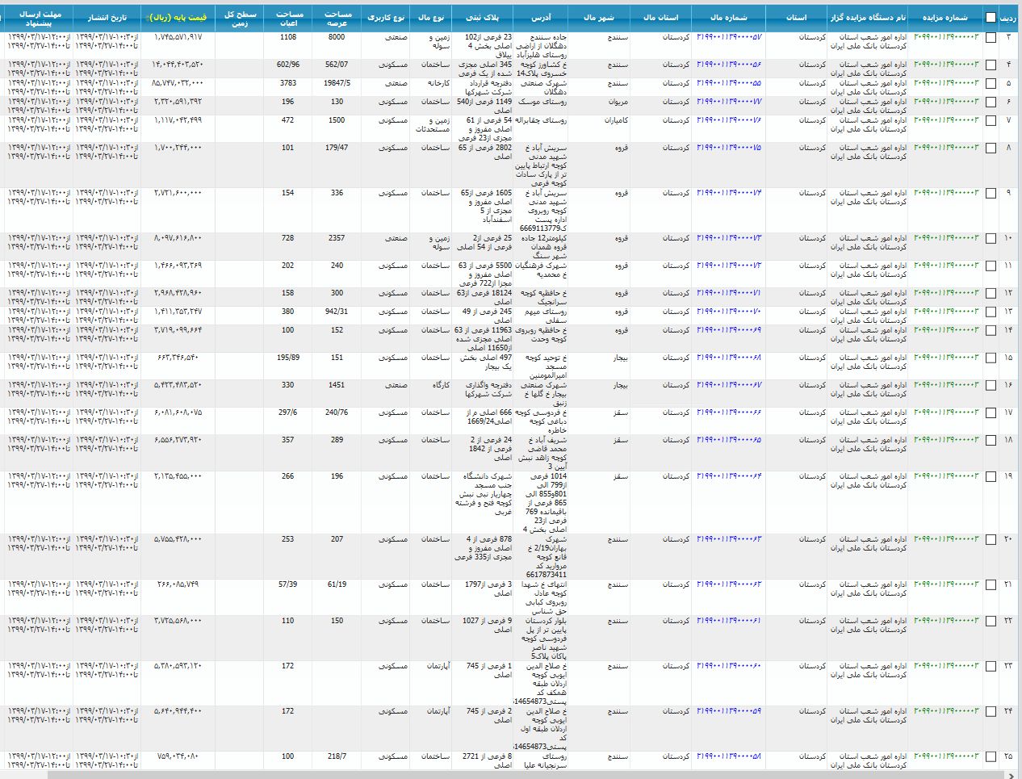Click the 'نوع کاربری' column header
Screen dimensions: 1022x779
[x=386, y=17]
